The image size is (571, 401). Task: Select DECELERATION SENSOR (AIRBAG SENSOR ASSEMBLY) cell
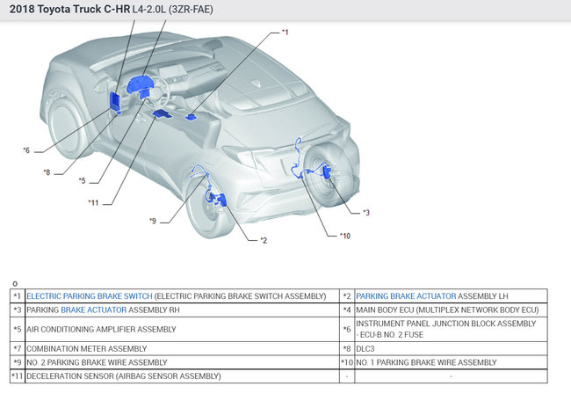(x=182, y=375)
